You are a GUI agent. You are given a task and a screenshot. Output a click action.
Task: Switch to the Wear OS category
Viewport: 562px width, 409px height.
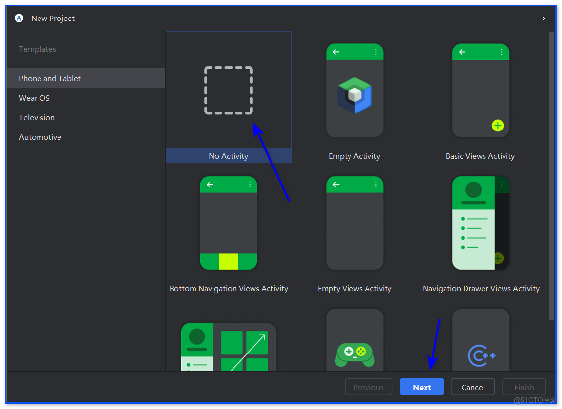[x=34, y=98]
